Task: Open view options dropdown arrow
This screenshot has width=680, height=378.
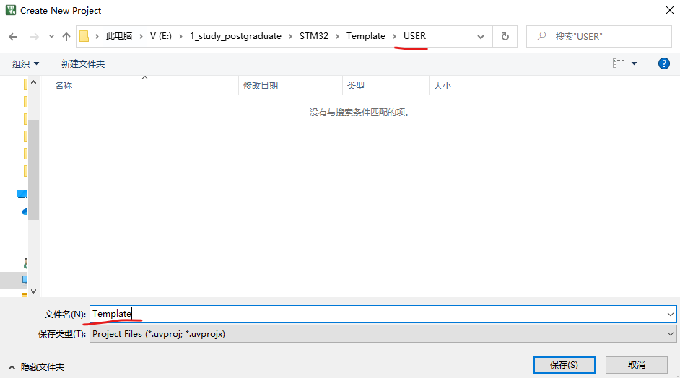Action: [634, 63]
